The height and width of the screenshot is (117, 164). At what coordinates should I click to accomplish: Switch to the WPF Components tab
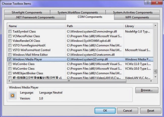137,17
